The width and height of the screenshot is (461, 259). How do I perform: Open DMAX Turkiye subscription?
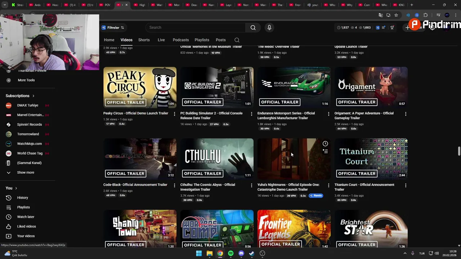(27, 105)
